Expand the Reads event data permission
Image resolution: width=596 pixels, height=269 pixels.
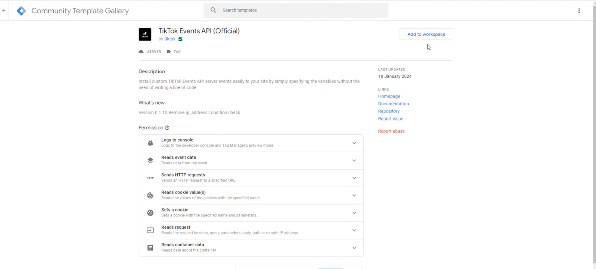[354, 161]
